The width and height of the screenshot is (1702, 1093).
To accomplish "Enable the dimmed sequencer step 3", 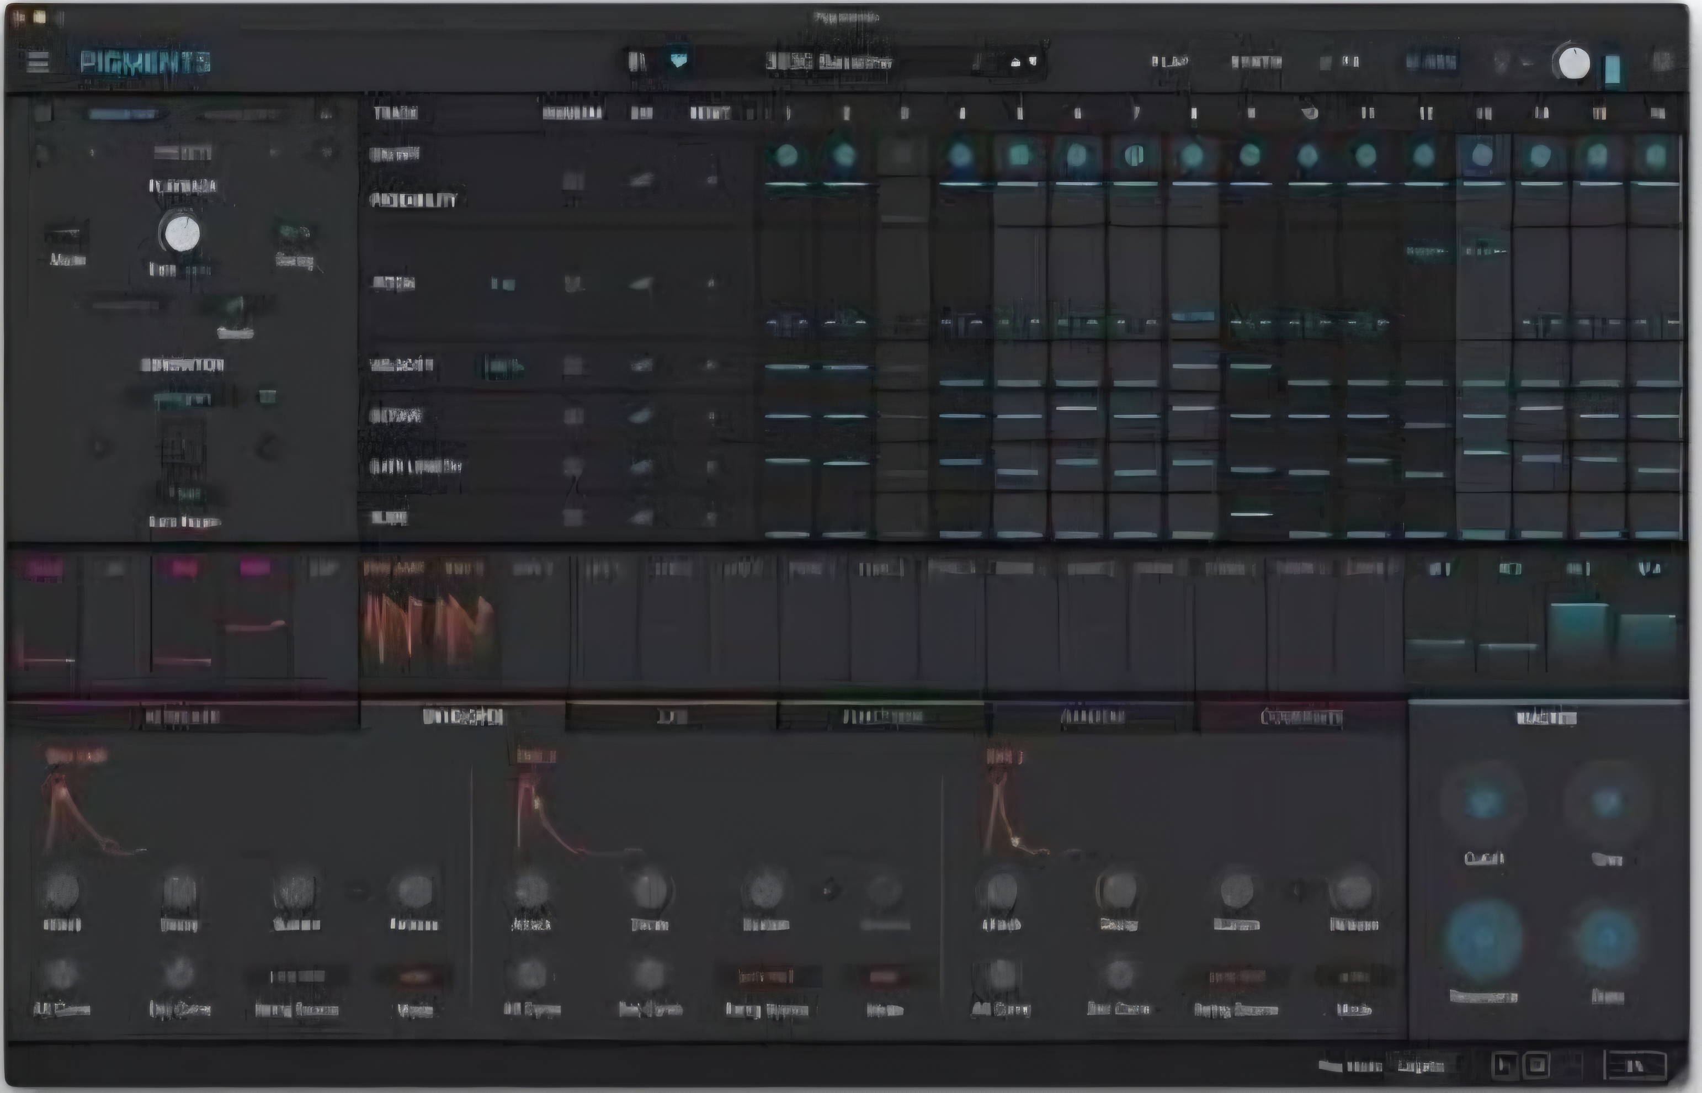I will point(902,156).
